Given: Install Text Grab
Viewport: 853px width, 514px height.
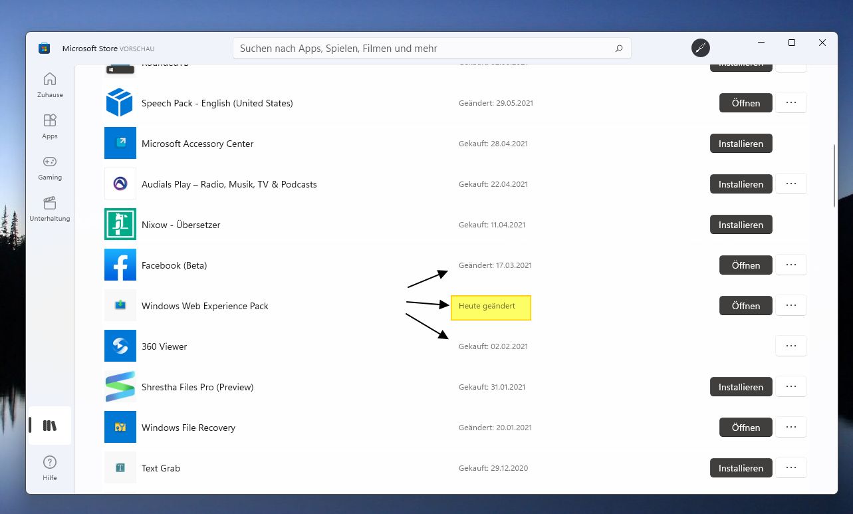Looking at the screenshot, I should click(741, 468).
